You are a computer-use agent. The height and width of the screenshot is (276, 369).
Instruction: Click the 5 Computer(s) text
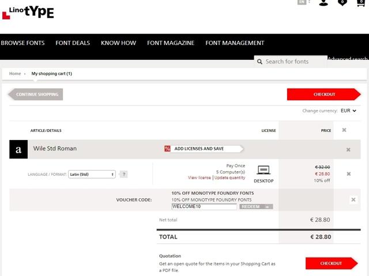[231, 172]
